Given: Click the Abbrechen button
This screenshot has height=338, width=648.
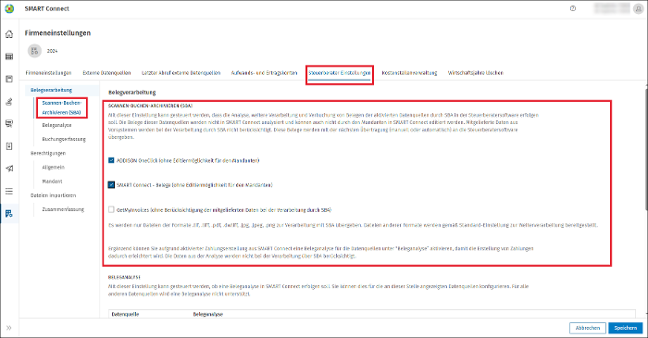Looking at the screenshot, I should click(588, 328).
